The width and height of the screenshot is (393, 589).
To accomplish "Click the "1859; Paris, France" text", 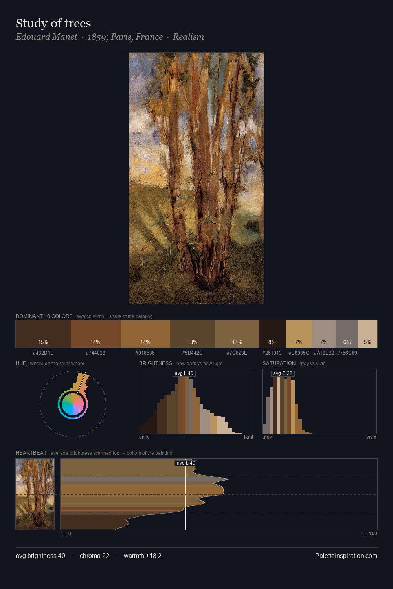I will (125, 37).
